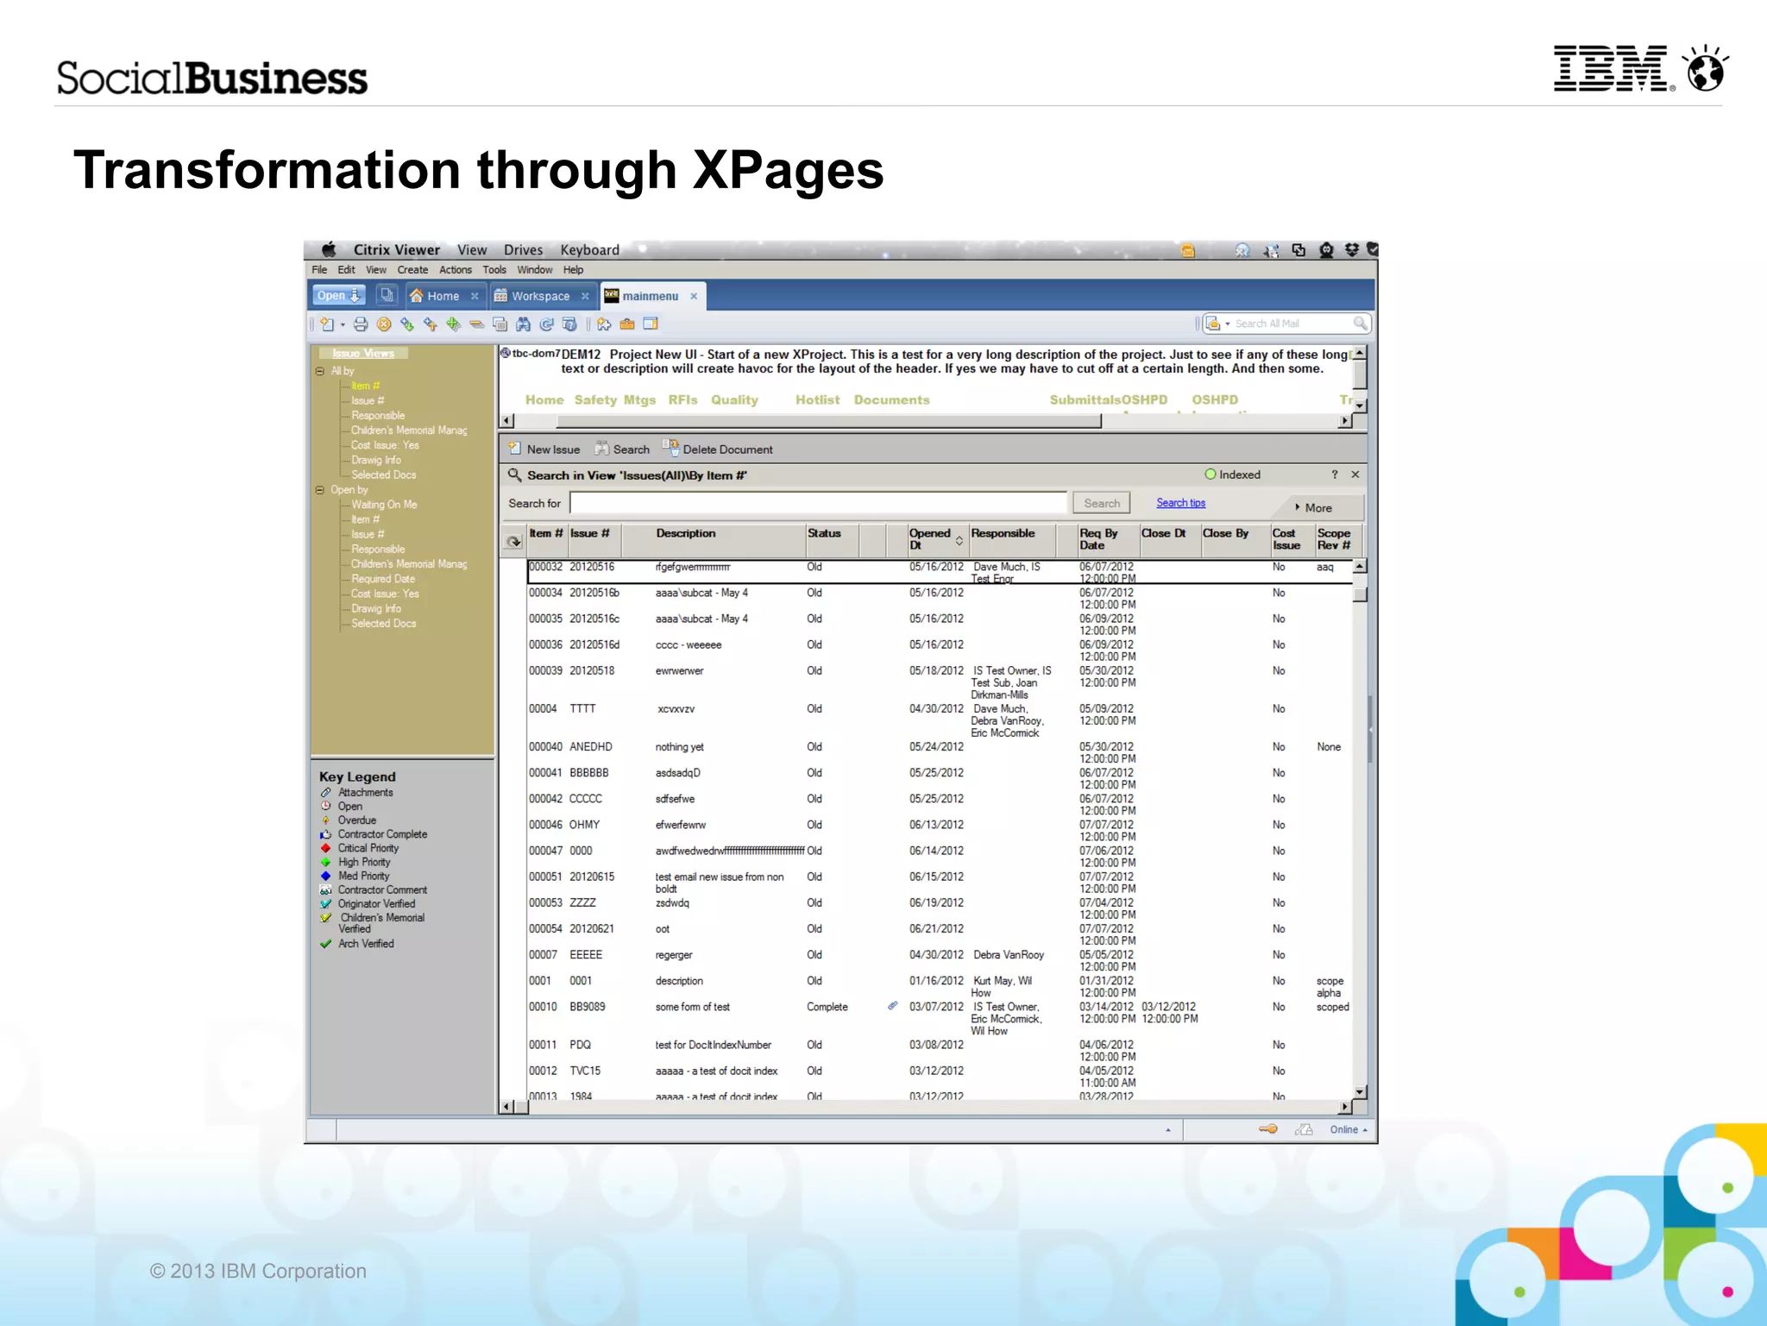Close the search bar with the X

point(1355,474)
